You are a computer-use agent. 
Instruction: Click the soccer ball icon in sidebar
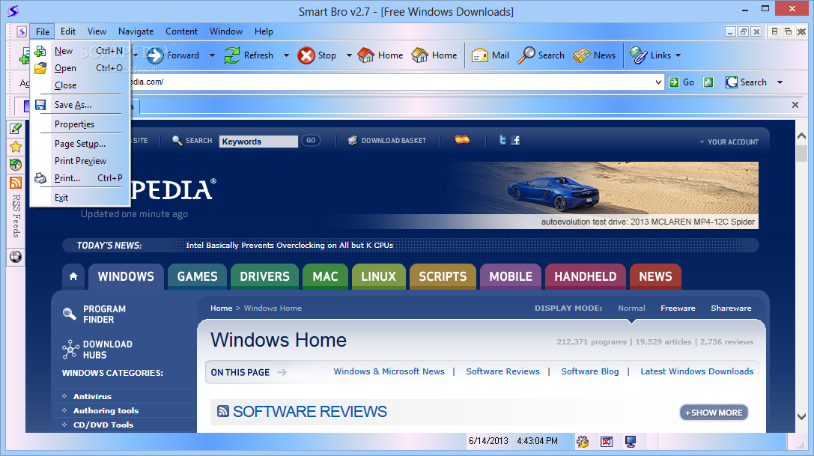click(16, 257)
